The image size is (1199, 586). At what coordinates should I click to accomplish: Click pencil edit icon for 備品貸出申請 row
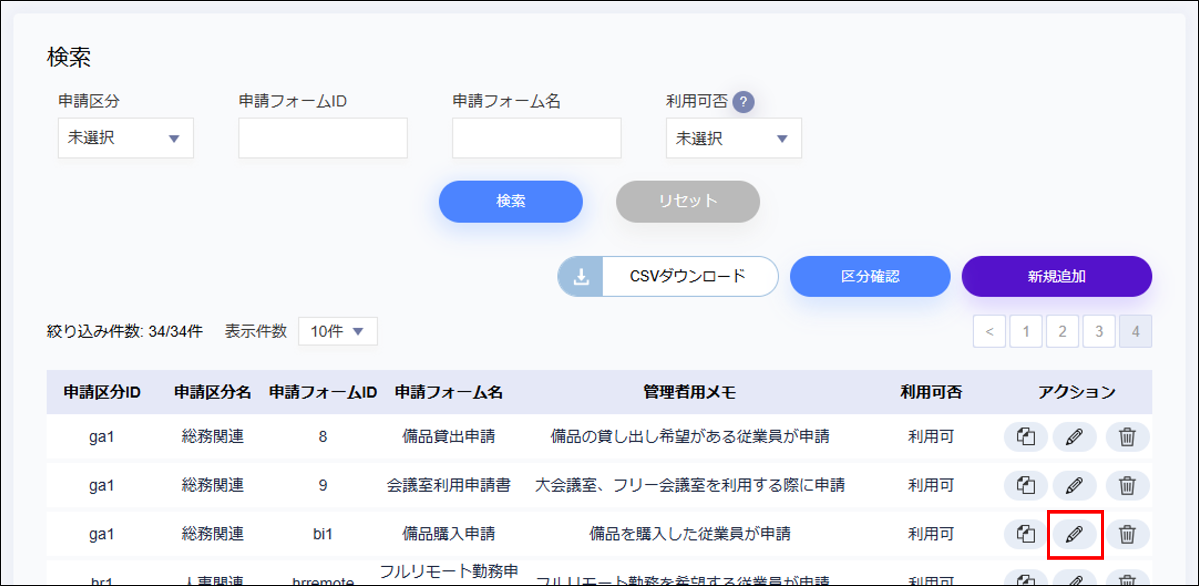[x=1074, y=437]
